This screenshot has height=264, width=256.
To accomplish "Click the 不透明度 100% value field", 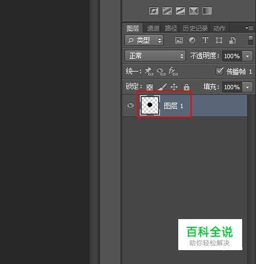I will click(x=232, y=56).
